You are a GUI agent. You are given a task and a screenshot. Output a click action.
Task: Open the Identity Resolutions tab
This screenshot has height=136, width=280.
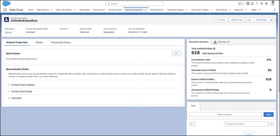pyautogui.click(x=134, y=10)
